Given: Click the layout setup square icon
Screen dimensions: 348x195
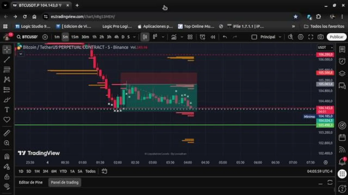Looking at the screenshot, I should tap(254, 37).
